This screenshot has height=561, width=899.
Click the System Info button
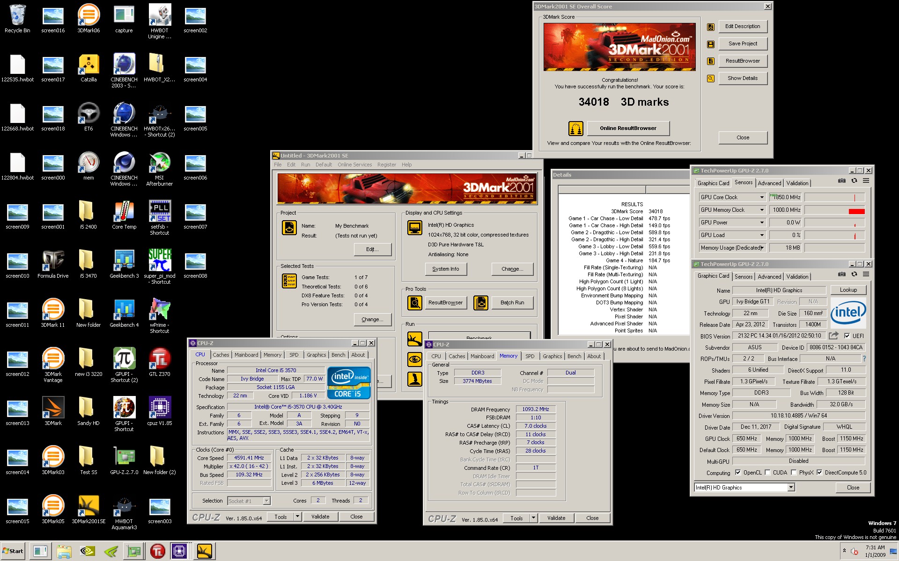[446, 269]
